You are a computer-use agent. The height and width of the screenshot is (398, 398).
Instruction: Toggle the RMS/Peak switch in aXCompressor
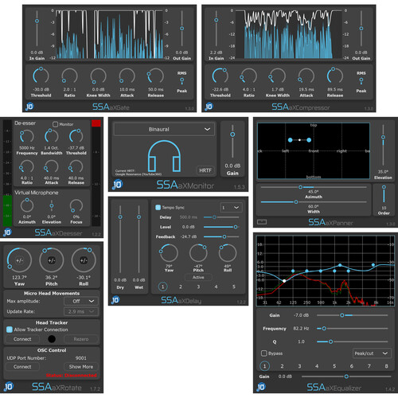point(361,81)
